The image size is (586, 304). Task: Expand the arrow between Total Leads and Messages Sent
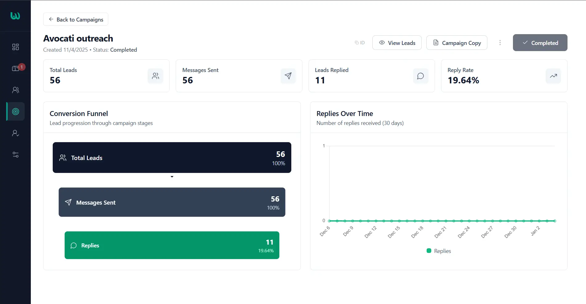click(172, 177)
